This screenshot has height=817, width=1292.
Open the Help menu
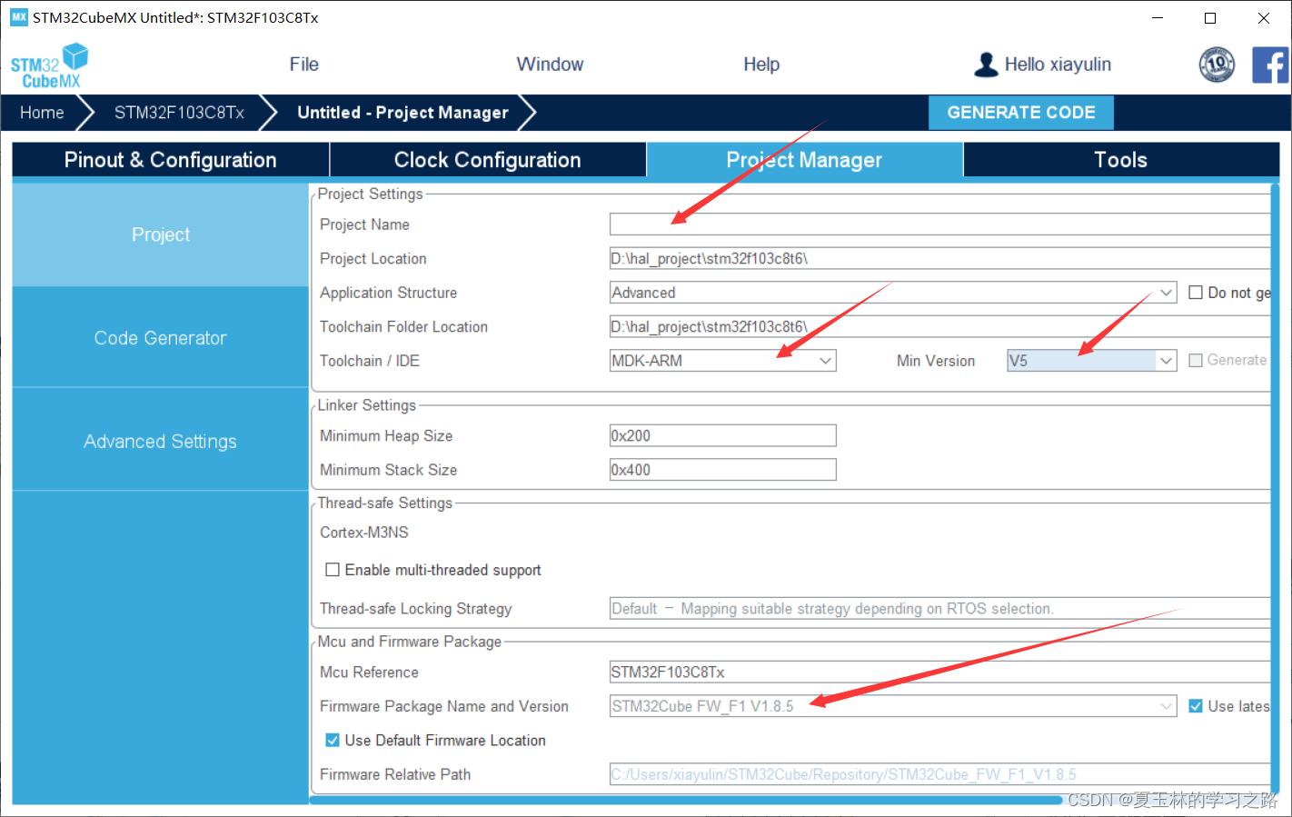point(761,65)
